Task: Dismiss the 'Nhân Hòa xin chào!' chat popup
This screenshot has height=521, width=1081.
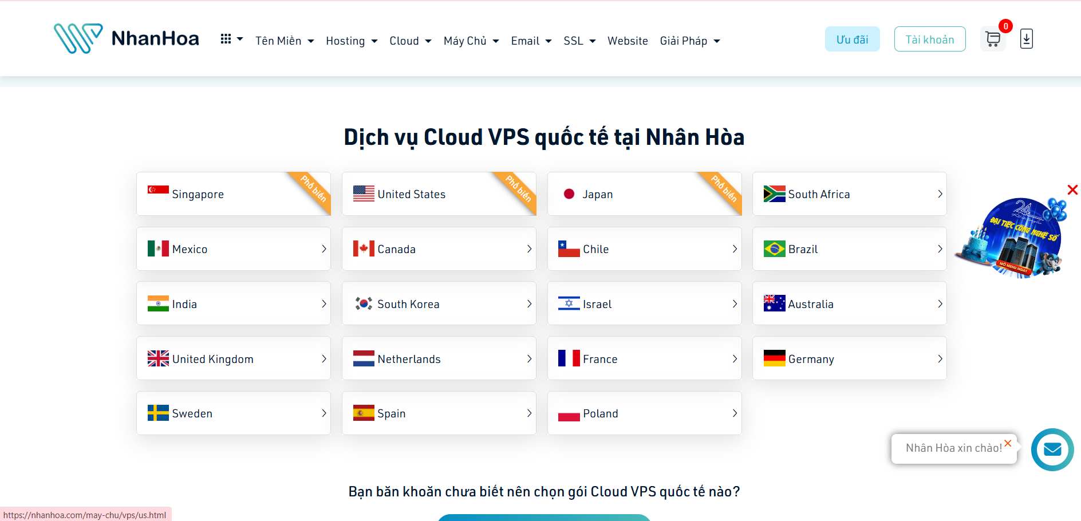Action: 1008,443
